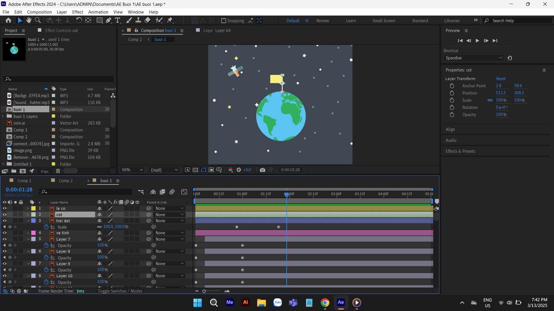Viewport: 554px width, 311px height.
Task: Open the Spacebar shortcut dropdown
Action: click(x=473, y=58)
